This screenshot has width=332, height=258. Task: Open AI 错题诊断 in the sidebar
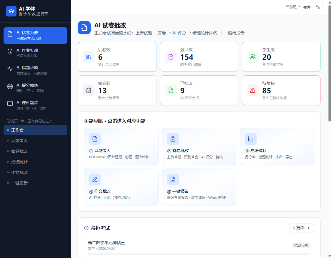click(x=35, y=70)
